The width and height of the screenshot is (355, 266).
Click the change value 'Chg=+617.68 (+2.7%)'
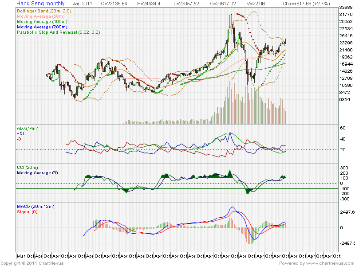coord(306,4)
